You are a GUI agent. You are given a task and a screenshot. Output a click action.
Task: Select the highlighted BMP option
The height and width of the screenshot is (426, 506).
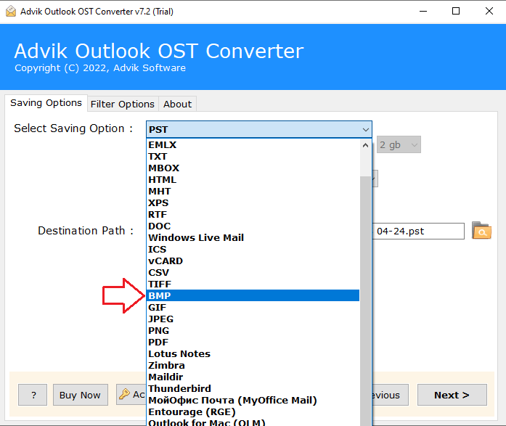253,295
